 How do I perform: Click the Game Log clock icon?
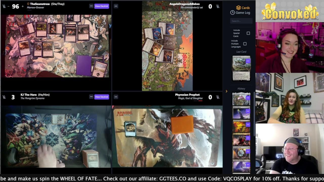(x=232, y=13)
